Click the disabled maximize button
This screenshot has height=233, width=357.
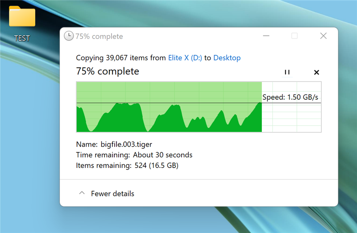click(295, 36)
